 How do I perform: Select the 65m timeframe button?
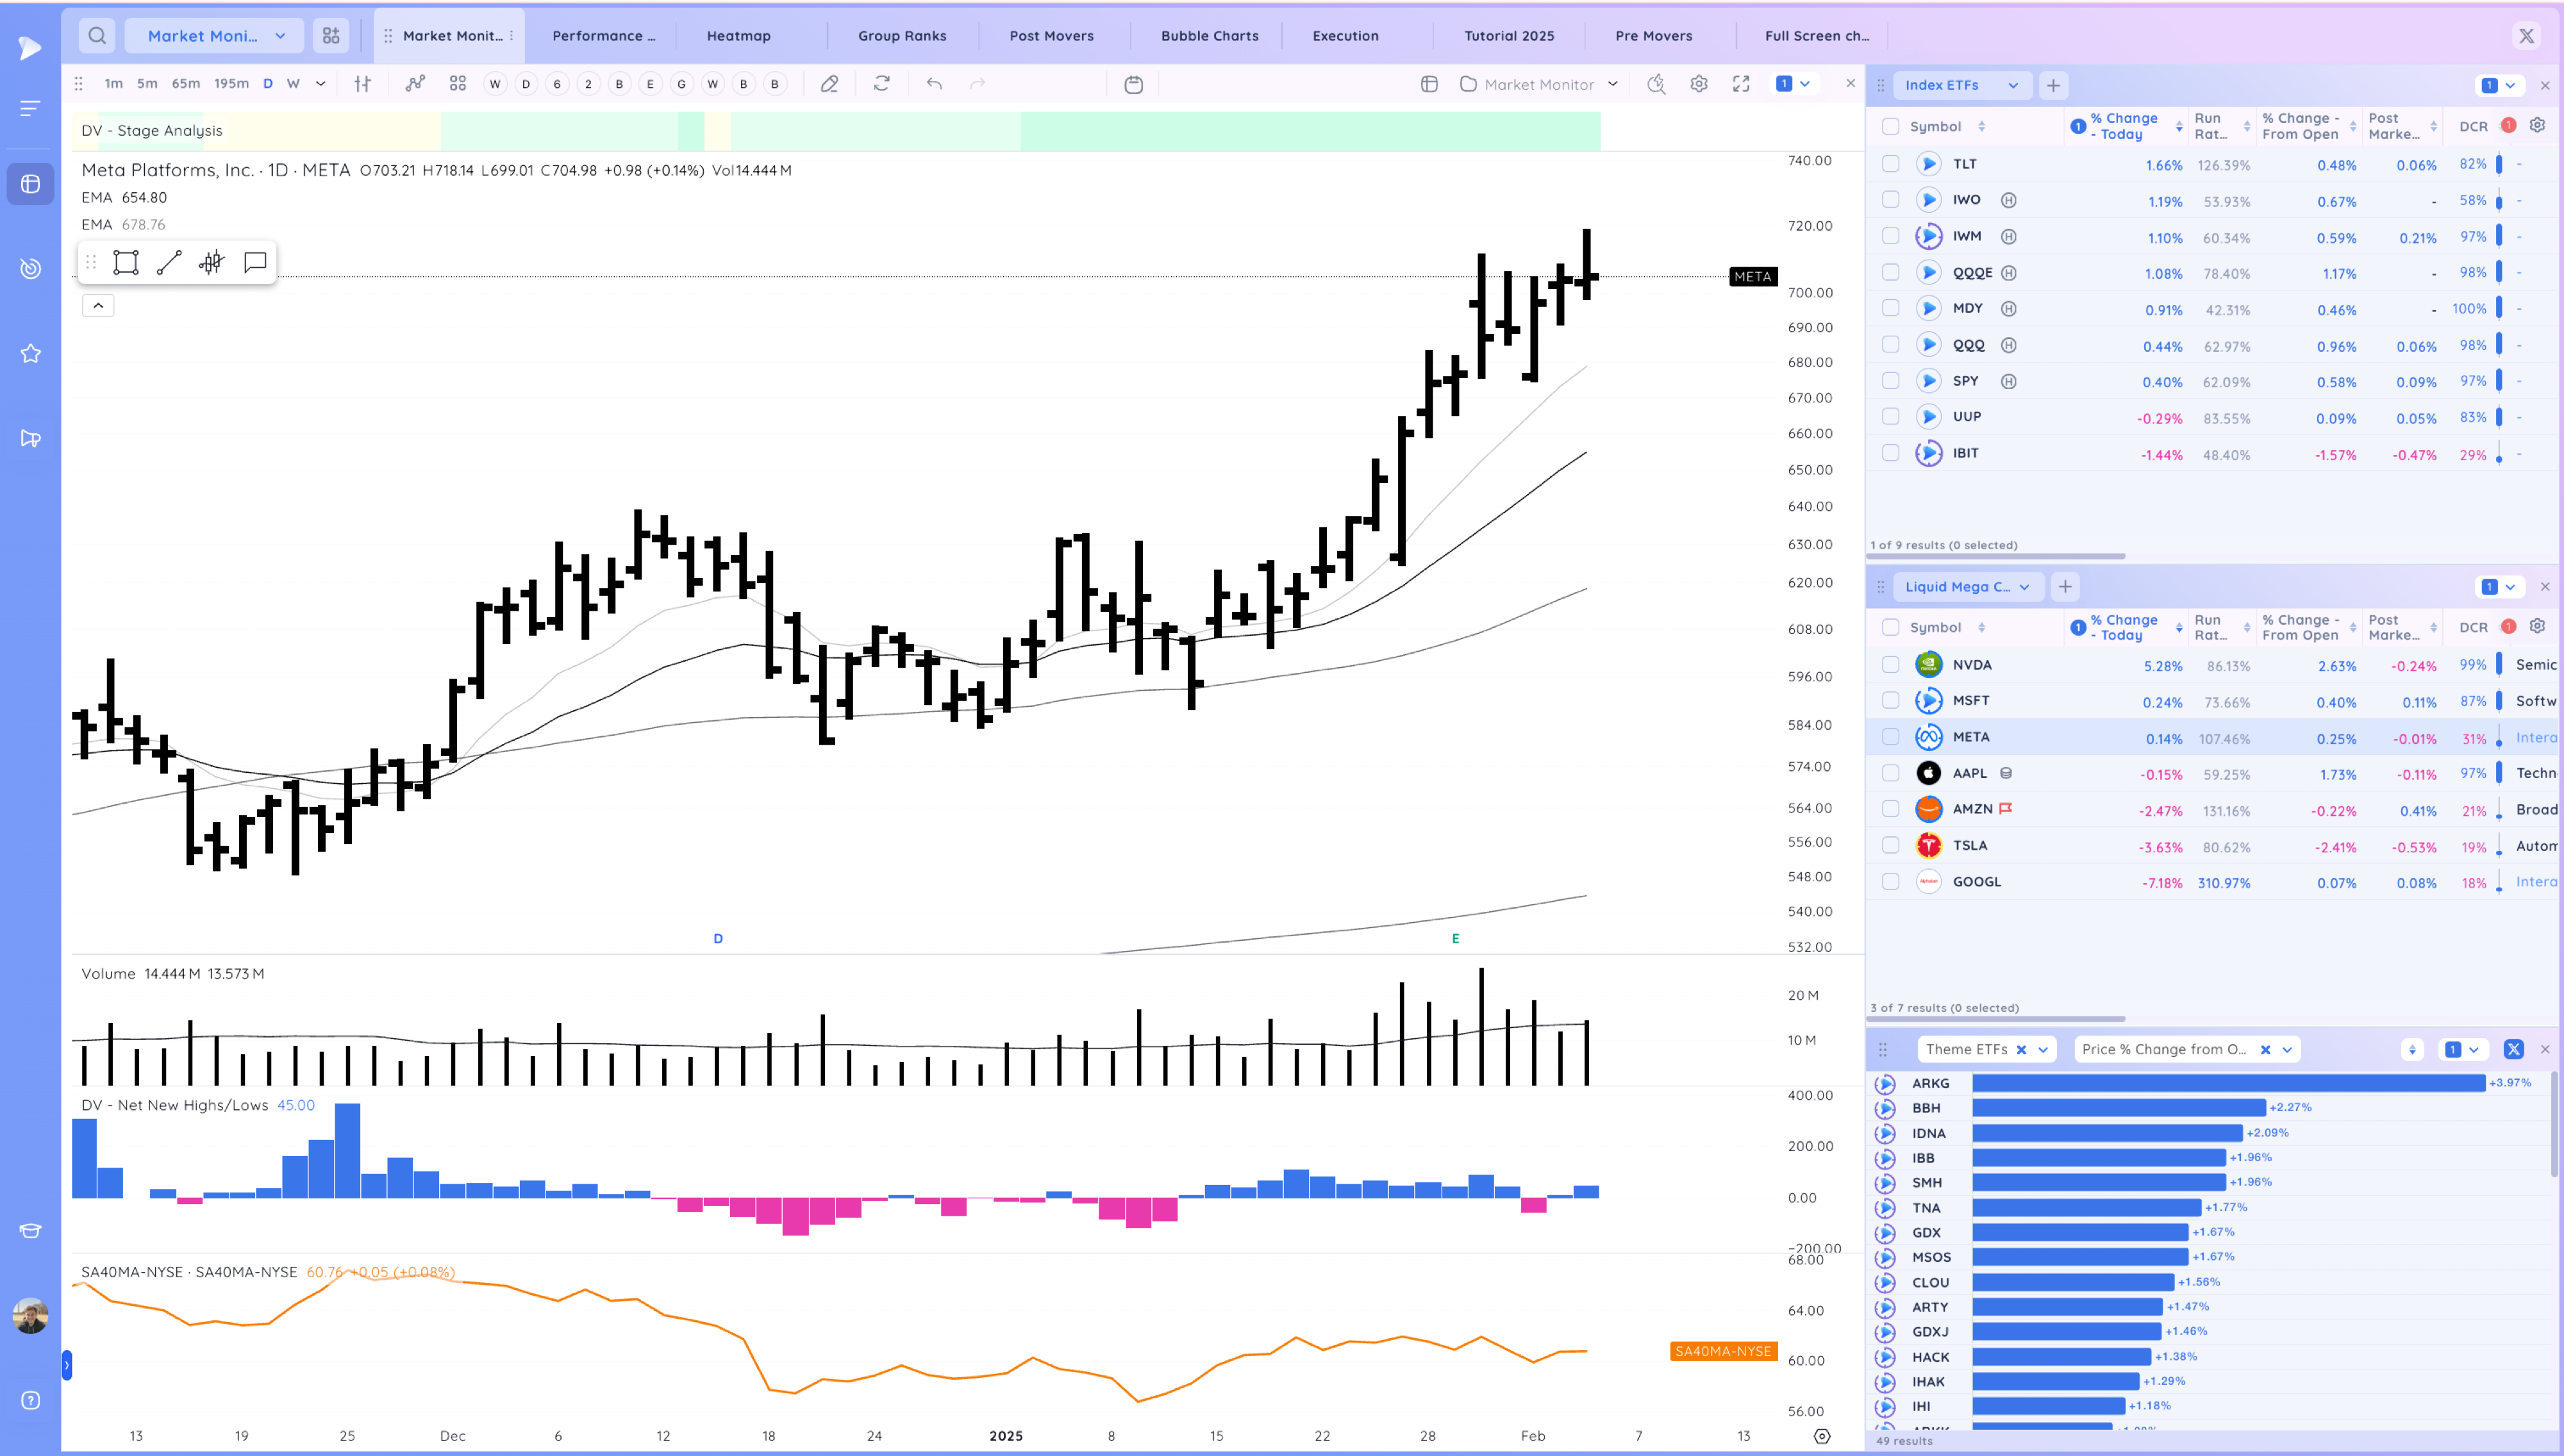click(186, 84)
